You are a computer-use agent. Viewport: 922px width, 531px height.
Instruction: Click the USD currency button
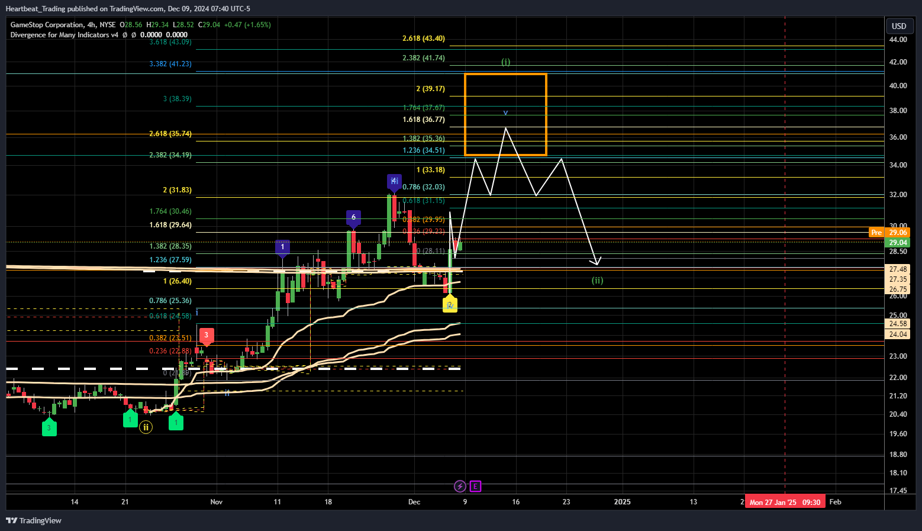pos(899,26)
